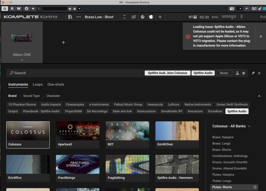Open dropdown next to camera icon

(x=240, y=9)
